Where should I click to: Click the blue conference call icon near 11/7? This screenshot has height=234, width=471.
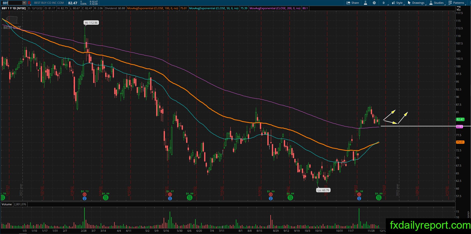(x=359, y=199)
